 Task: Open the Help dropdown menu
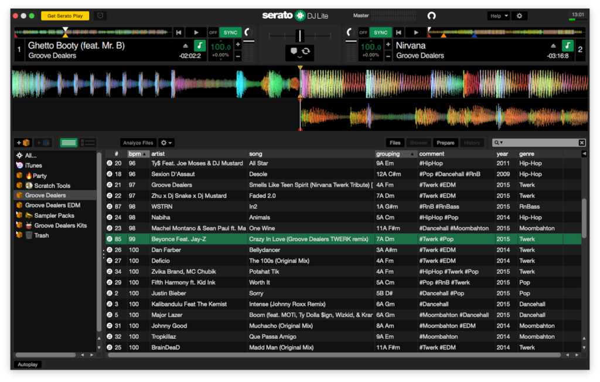(498, 16)
